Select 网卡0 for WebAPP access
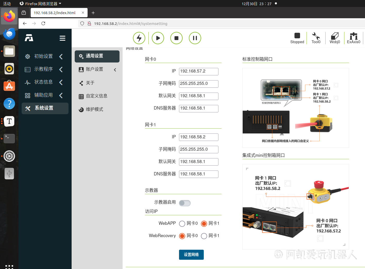This screenshot has height=269, width=365. (182, 224)
